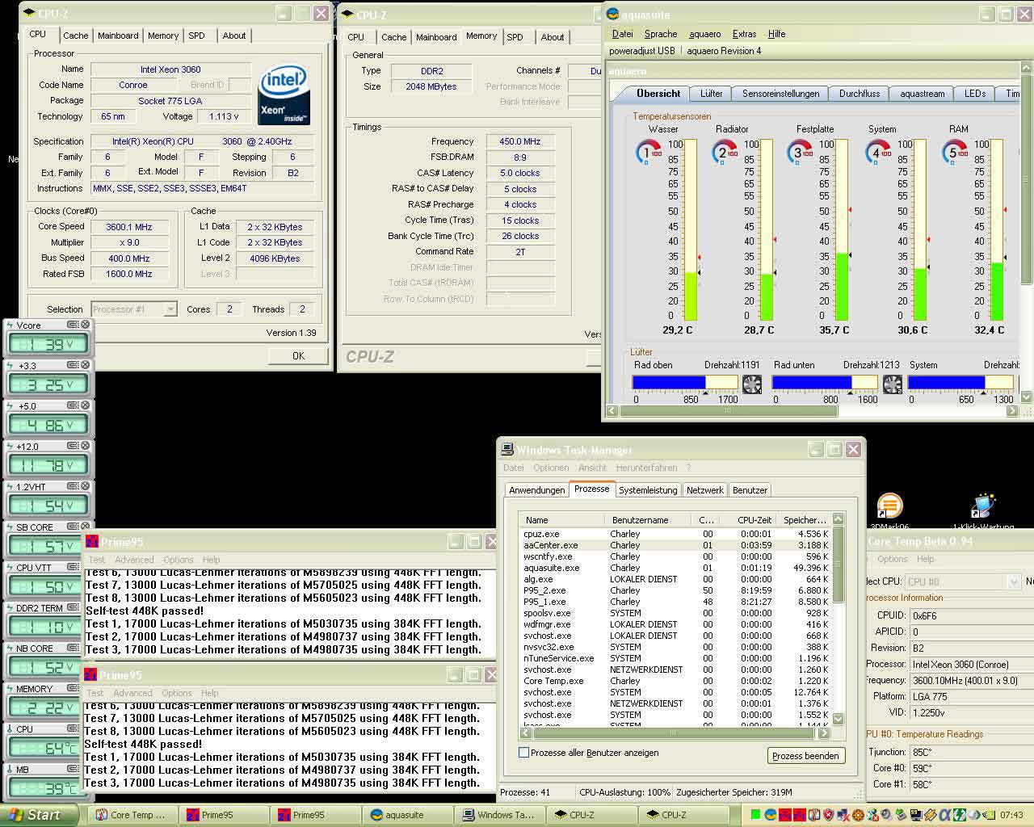Screen dimensions: 1034x827
Task: Open the 1-Klick-Wartung desktop shortcut
Action: pos(983,512)
